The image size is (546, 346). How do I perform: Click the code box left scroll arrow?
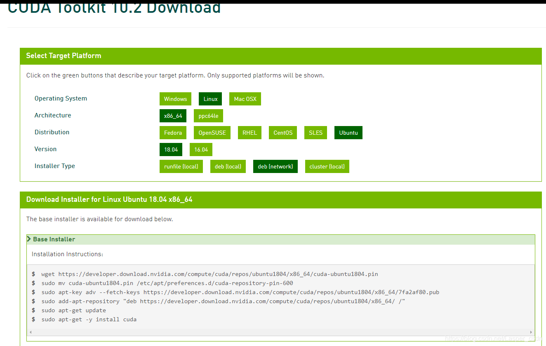tap(31, 332)
